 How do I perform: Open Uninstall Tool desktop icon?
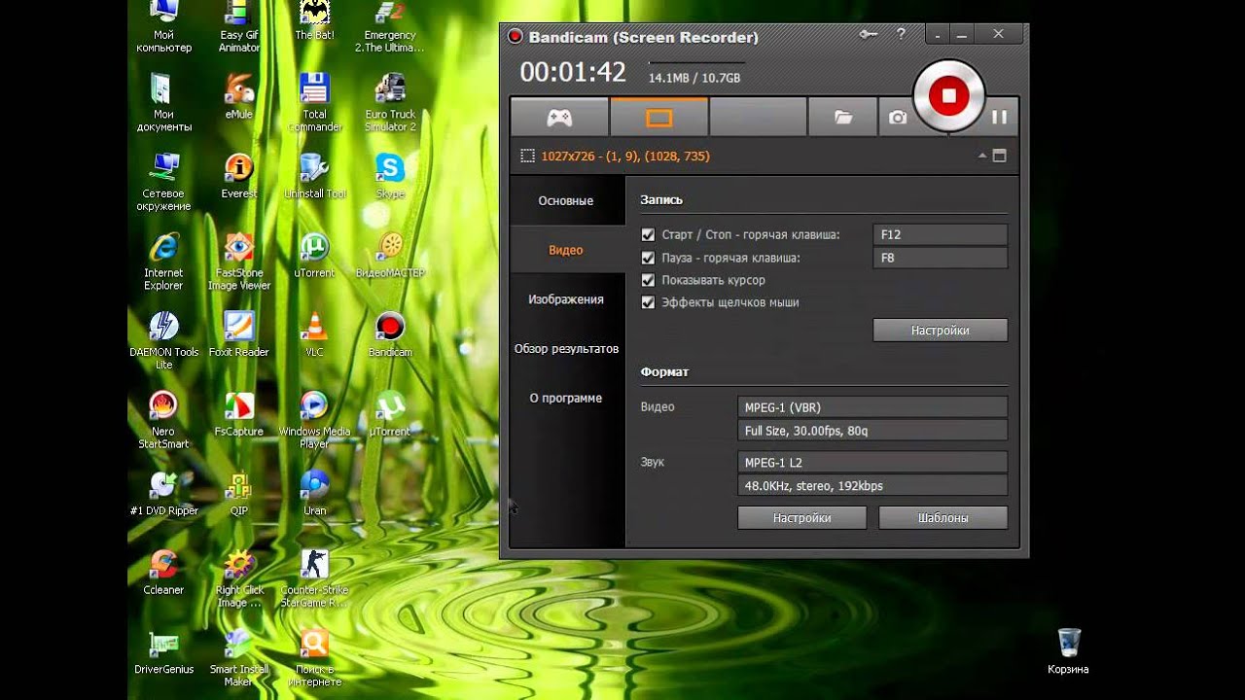click(x=314, y=176)
